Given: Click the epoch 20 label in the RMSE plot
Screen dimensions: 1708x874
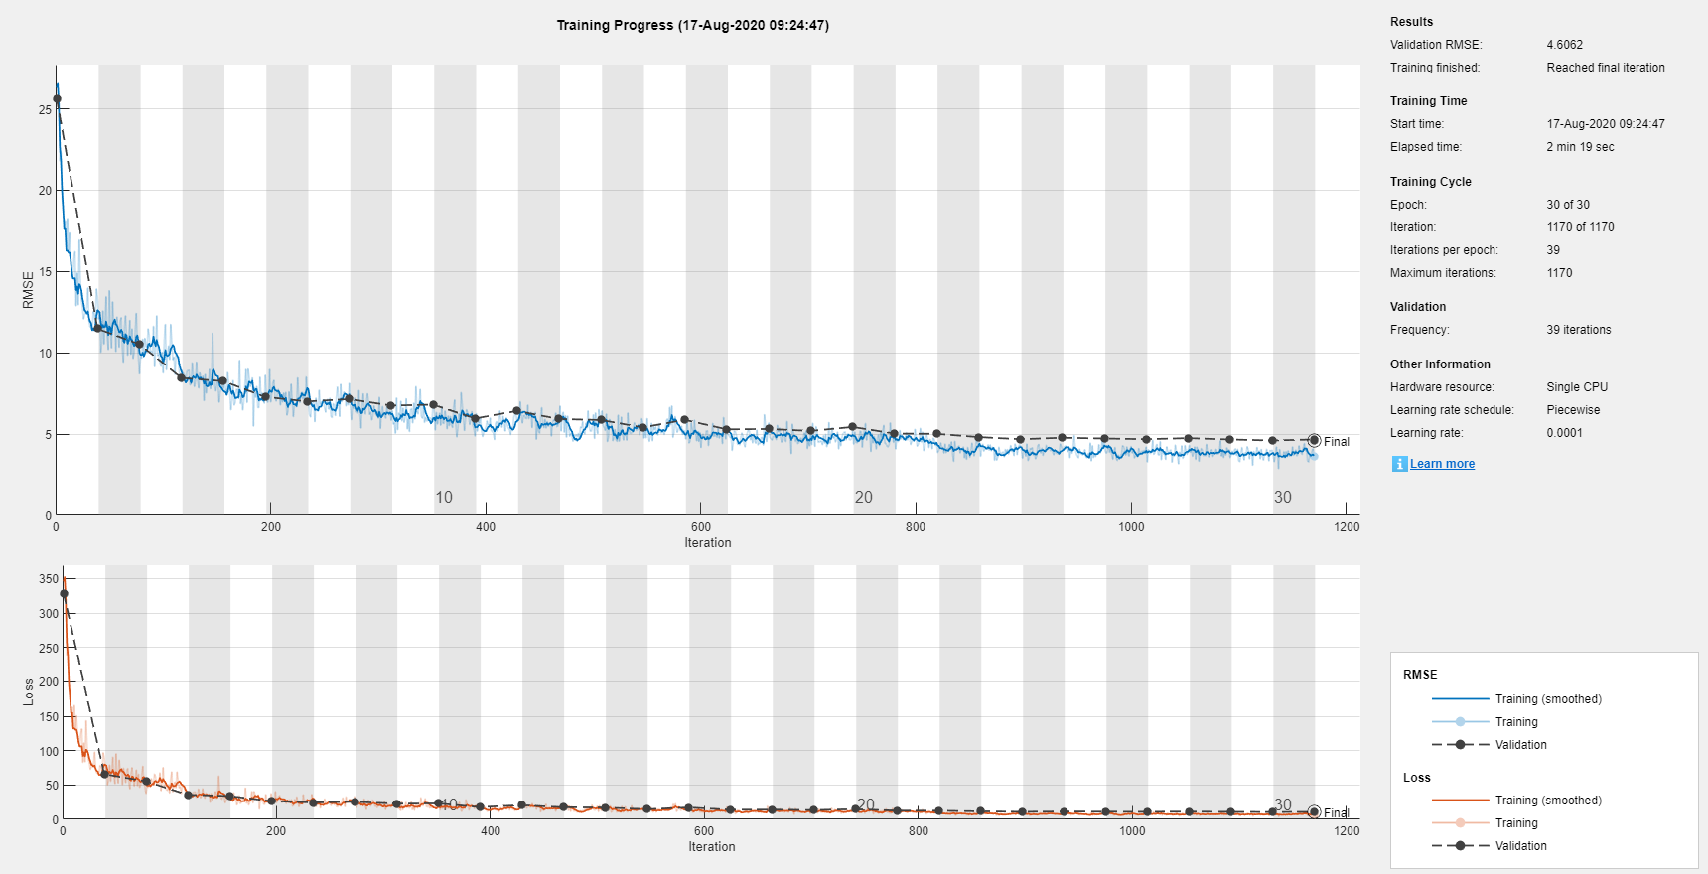Looking at the screenshot, I should tap(864, 497).
